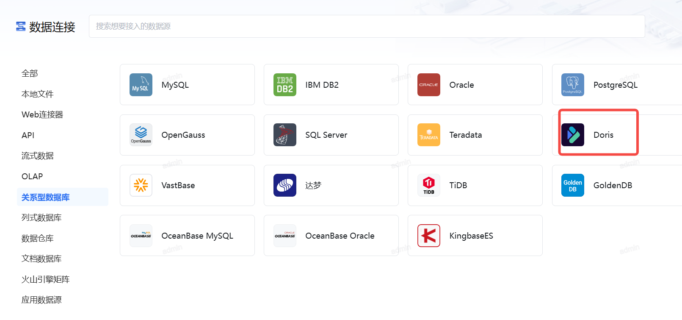This screenshot has width=682, height=320.
Task: Select the Oracle card label
Action: pos(462,85)
